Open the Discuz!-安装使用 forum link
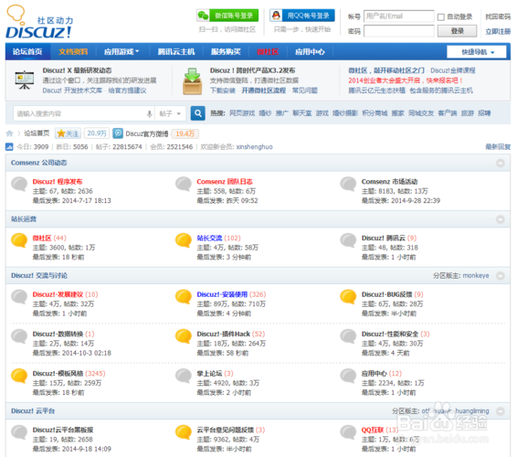This screenshot has height=457, width=517. coord(222,294)
